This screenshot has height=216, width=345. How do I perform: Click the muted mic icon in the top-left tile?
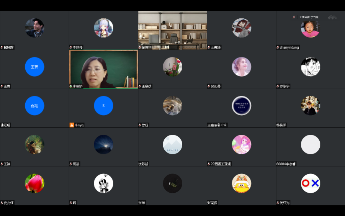(2, 47)
